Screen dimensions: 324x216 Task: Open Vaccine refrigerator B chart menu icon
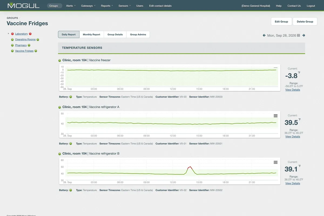275,162
